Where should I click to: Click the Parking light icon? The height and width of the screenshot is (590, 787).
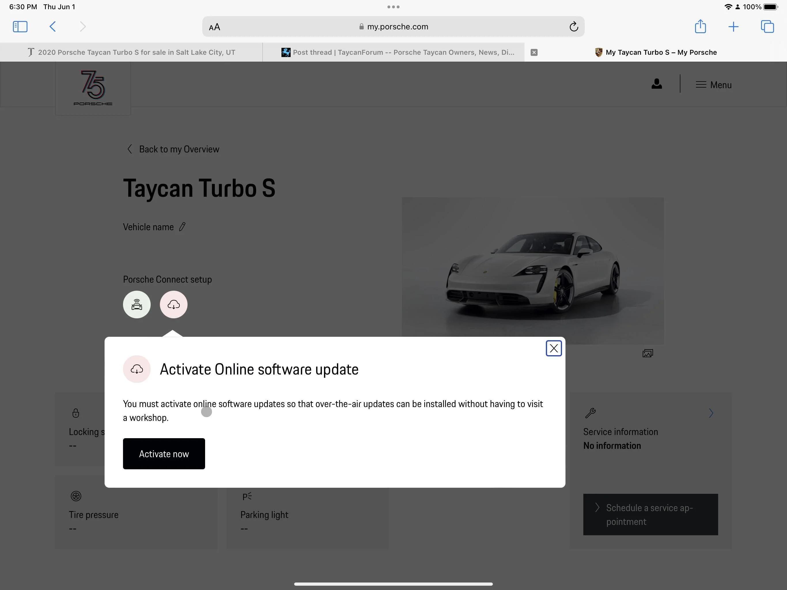[247, 496]
